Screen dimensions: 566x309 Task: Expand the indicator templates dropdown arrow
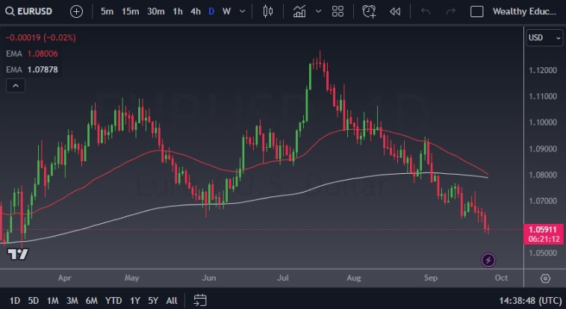pos(318,11)
